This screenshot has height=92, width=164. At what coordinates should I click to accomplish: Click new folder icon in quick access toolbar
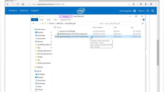point(39,16)
